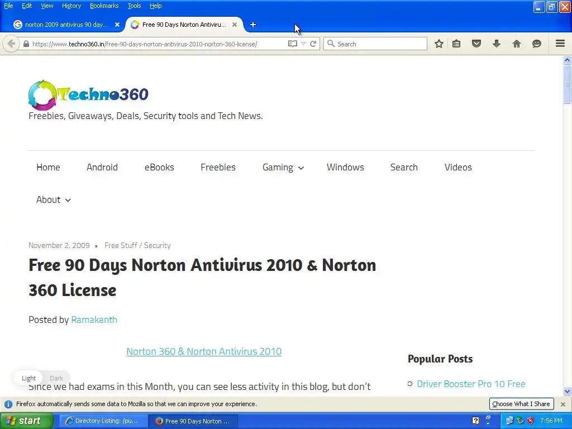
Task: Open Norton 360 & Norton Antivirus 2010 link
Action: coord(204,351)
